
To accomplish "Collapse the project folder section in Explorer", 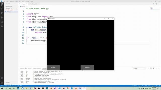I will (x=8, y=8).
